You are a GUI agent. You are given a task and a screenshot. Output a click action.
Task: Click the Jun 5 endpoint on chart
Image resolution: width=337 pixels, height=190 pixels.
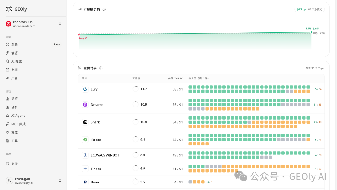click(x=311, y=32)
